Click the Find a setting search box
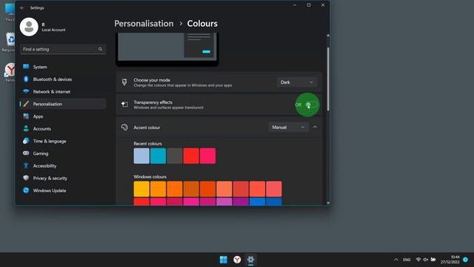This screenshot has height=267, width=474. tap(63, 49)
